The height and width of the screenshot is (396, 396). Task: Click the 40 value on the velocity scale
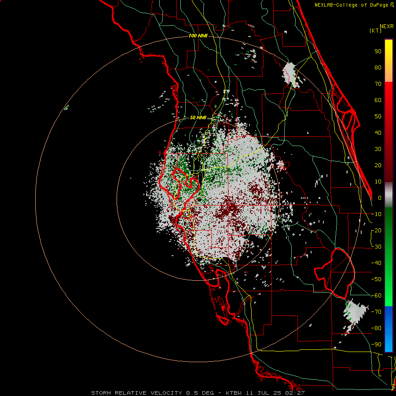pyautogui.click(x=378, y=133)
